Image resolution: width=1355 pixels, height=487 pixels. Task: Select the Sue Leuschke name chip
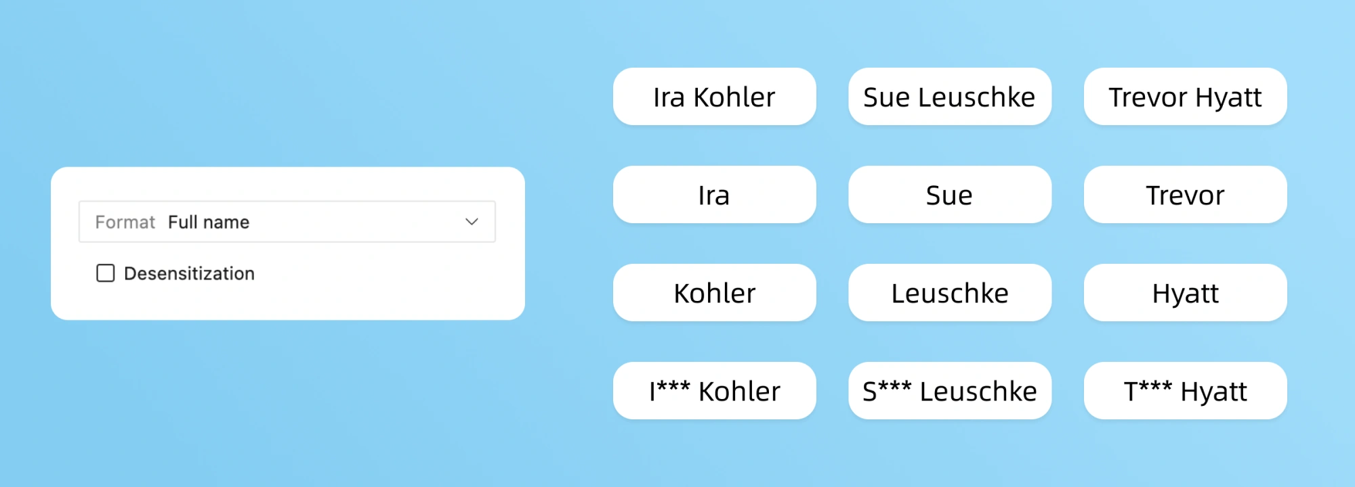point(949,97)
